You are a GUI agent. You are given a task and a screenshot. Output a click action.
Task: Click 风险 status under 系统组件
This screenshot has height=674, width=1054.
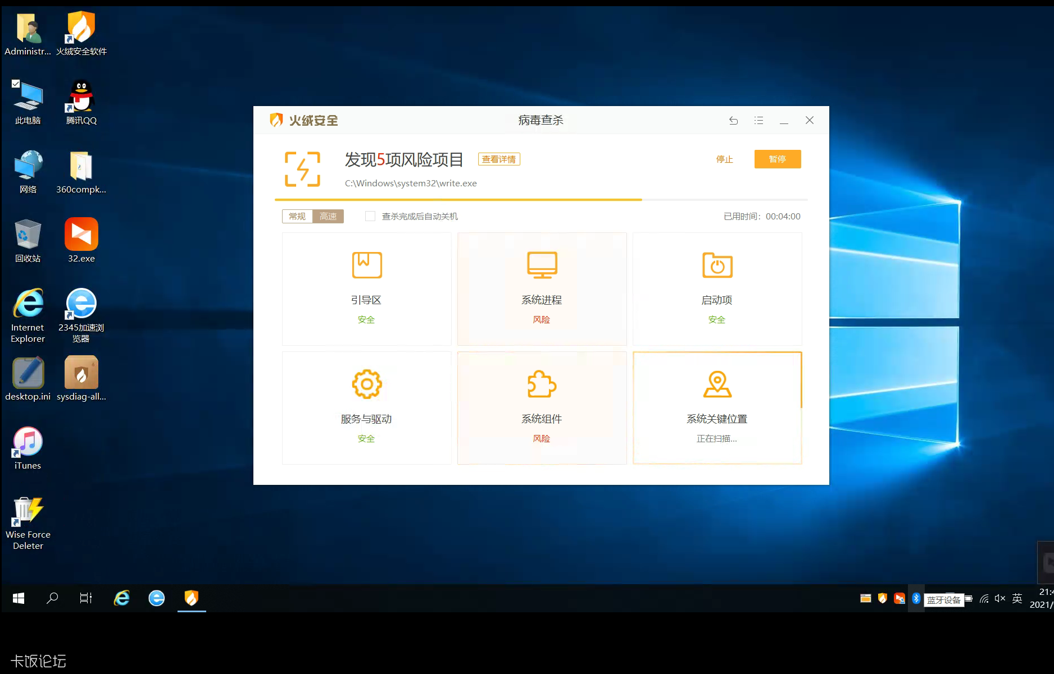[542, 439]
